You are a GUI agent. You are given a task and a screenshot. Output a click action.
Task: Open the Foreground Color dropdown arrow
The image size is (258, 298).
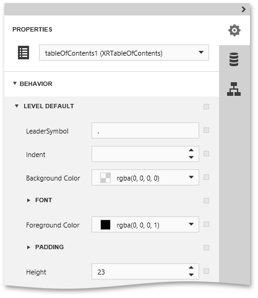click(x=191, y=224)
